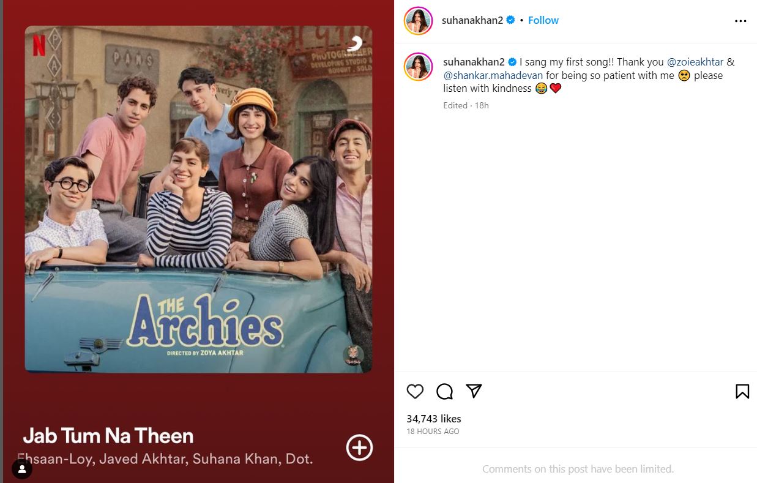This screenshot has height=483, width=757.
Task: Open the three-dot more options menu
Action: tap(740, 21)
